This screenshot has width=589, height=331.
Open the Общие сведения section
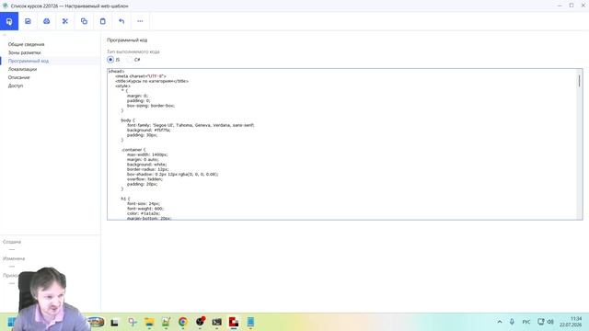[27, 44]
